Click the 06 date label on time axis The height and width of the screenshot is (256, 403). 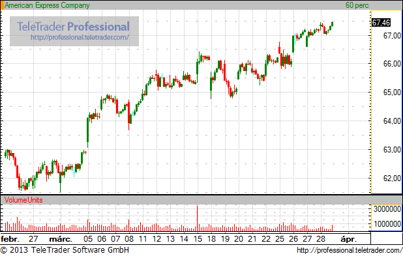coord(102,239)
